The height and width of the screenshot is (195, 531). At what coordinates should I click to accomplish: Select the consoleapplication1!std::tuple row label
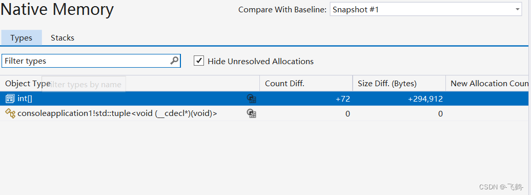(117, 113)
